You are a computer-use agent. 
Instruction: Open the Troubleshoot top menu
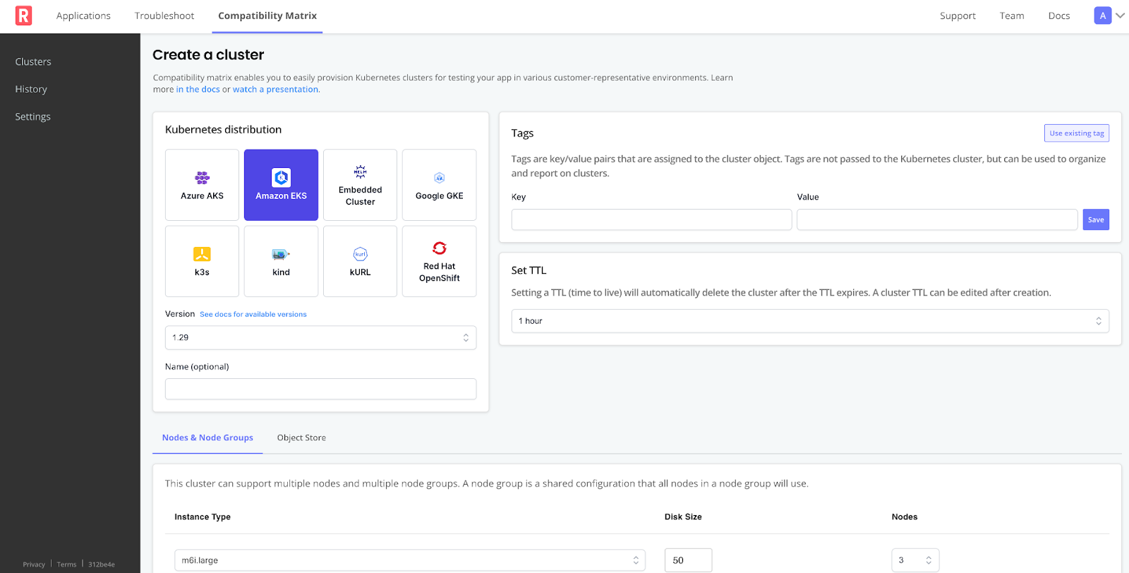(x=164, y=16)
